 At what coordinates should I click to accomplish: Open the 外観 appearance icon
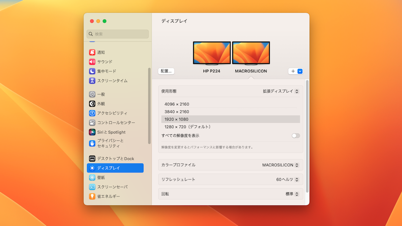tap(92, 104)
